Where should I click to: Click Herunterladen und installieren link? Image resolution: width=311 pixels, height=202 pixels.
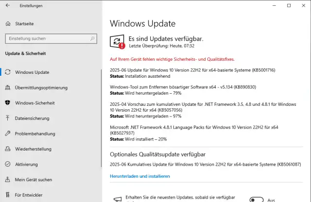(140, 176)
